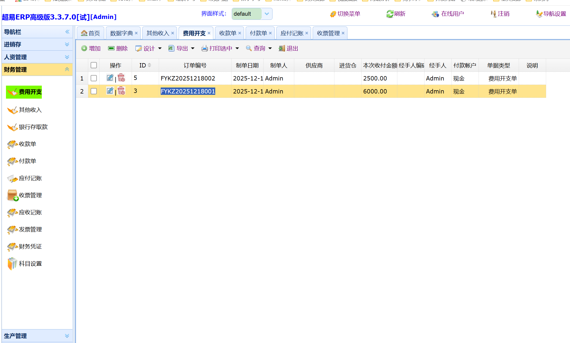
Task: Click the edit icon in row 1
Action: [110, 78]
